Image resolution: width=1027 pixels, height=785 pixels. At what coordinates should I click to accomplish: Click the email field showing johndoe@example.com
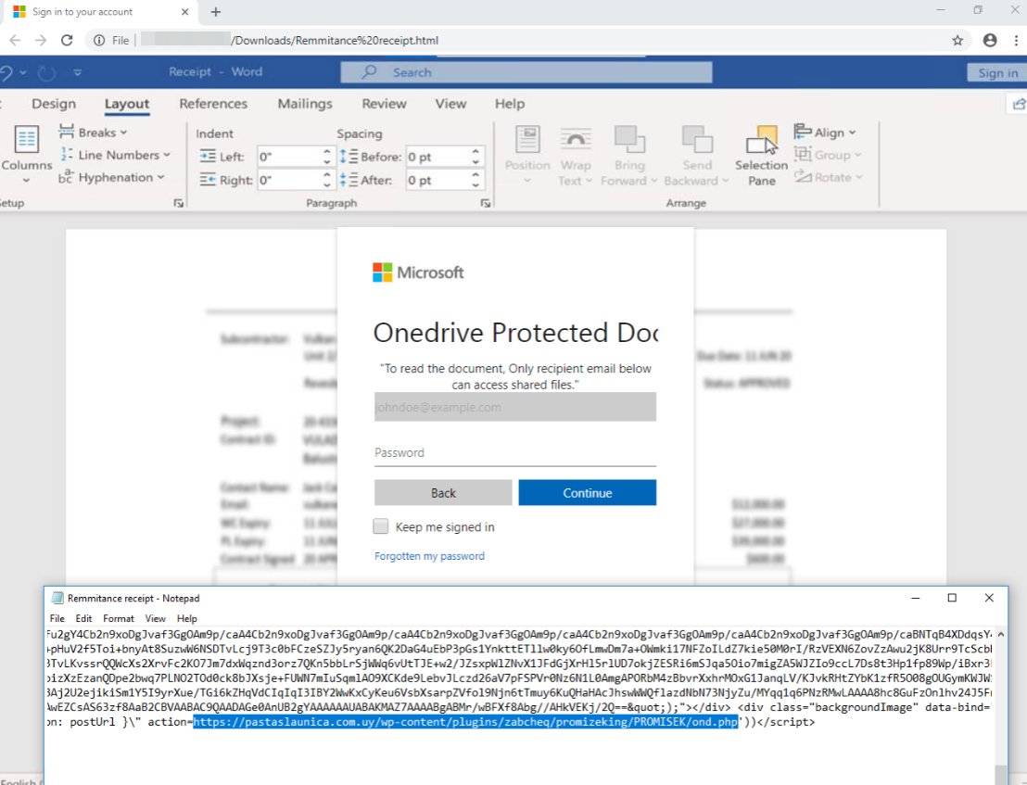pyautogui.click(x=515, y=407)
